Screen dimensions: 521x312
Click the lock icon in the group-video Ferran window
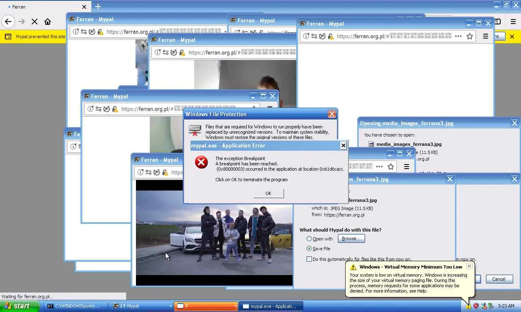(164, 172)
